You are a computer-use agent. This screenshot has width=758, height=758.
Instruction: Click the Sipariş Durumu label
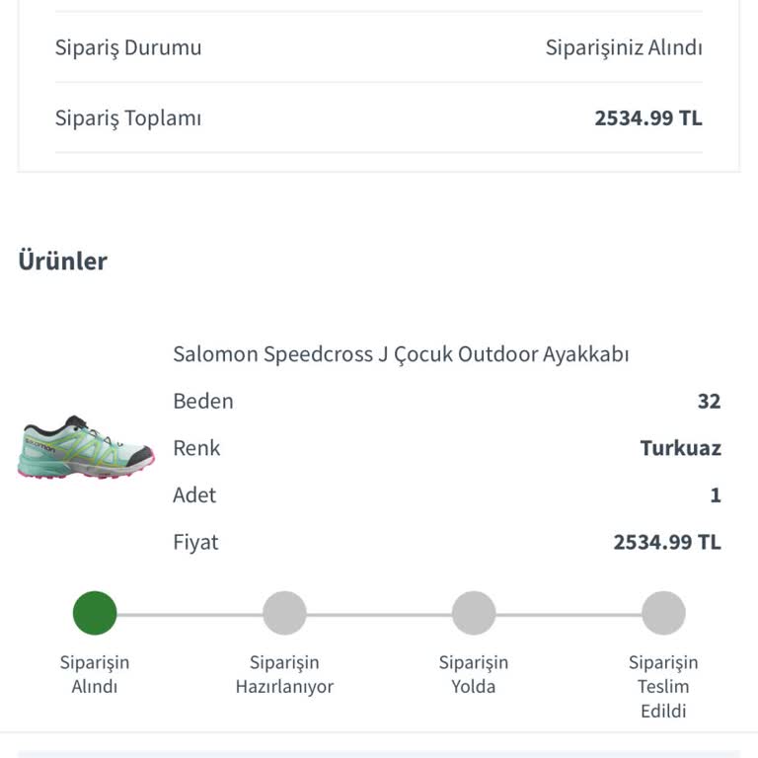click(x=128, y=47)
